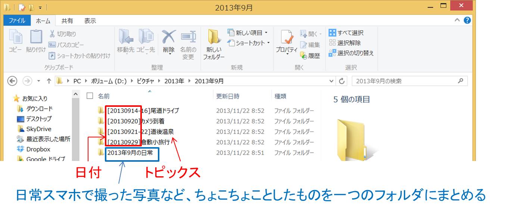
Task: Go forward with the Forward arrow button
Action: point(27,81)
